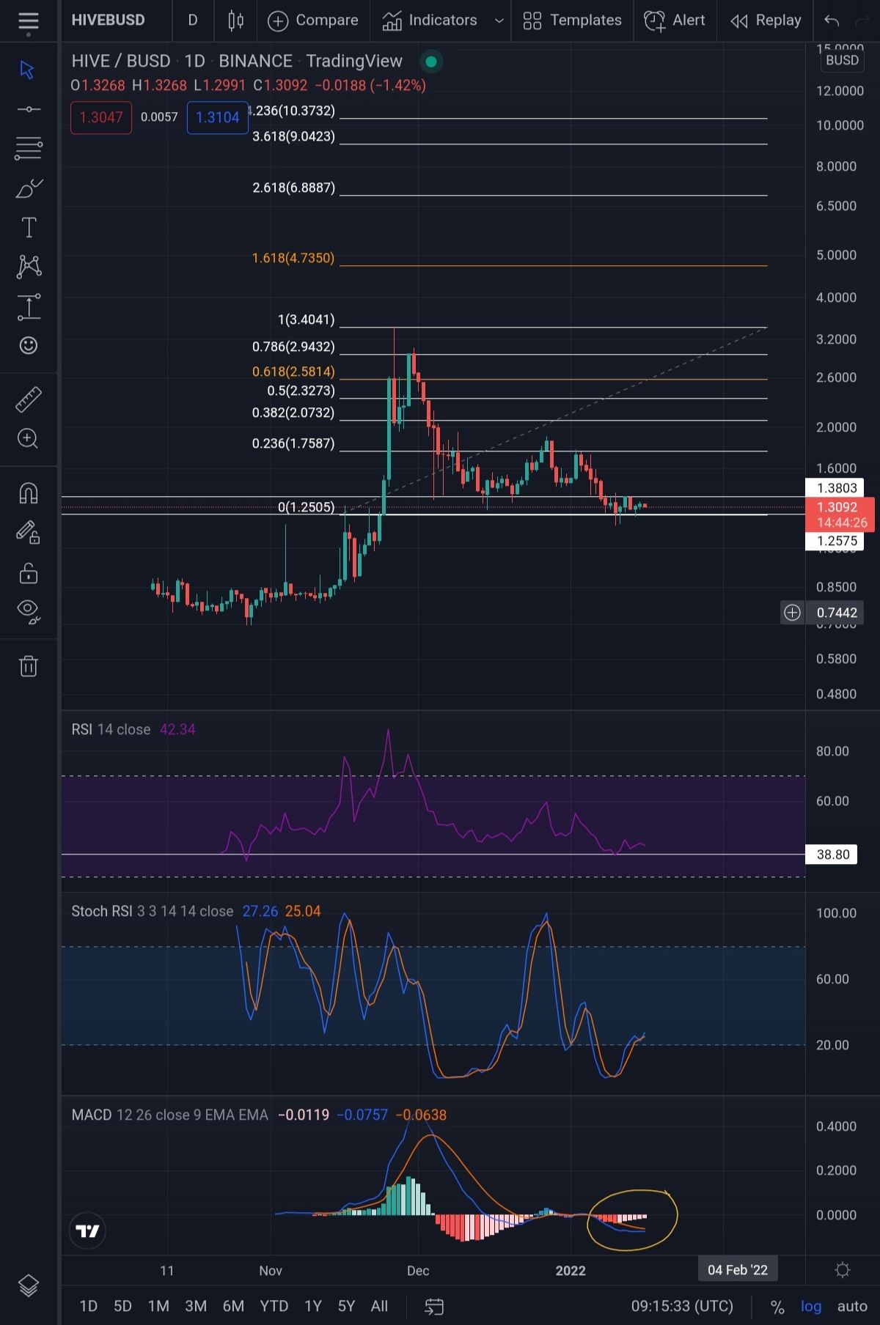This screenshot has width=880, height=1325.
Task: Open the go to date calendar icon
Action: (434, 1306)
